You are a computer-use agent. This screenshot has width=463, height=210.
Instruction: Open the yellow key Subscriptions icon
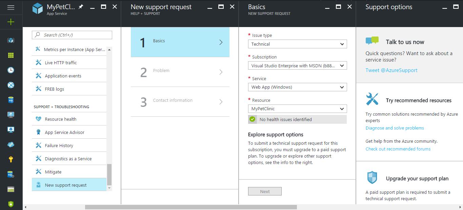click(11, 159)
